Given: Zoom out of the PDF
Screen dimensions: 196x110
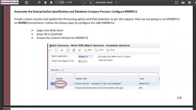Looking at the screenshot, I should point(85,3).
